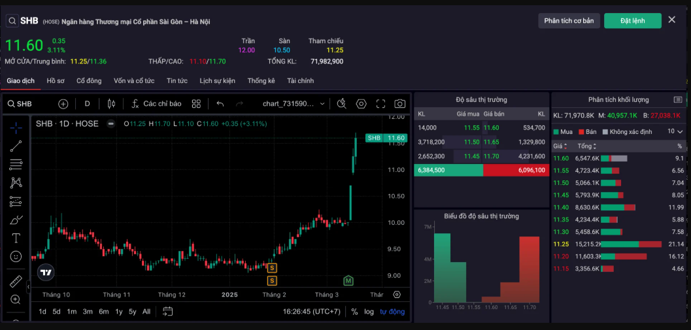This screenshot has width=691, height=330.
Task: Click the TradingView logo on chart
Action: pos(46,272)
